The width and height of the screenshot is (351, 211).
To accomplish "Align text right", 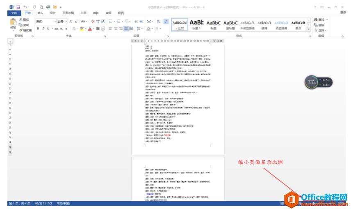I will point(121,29).
